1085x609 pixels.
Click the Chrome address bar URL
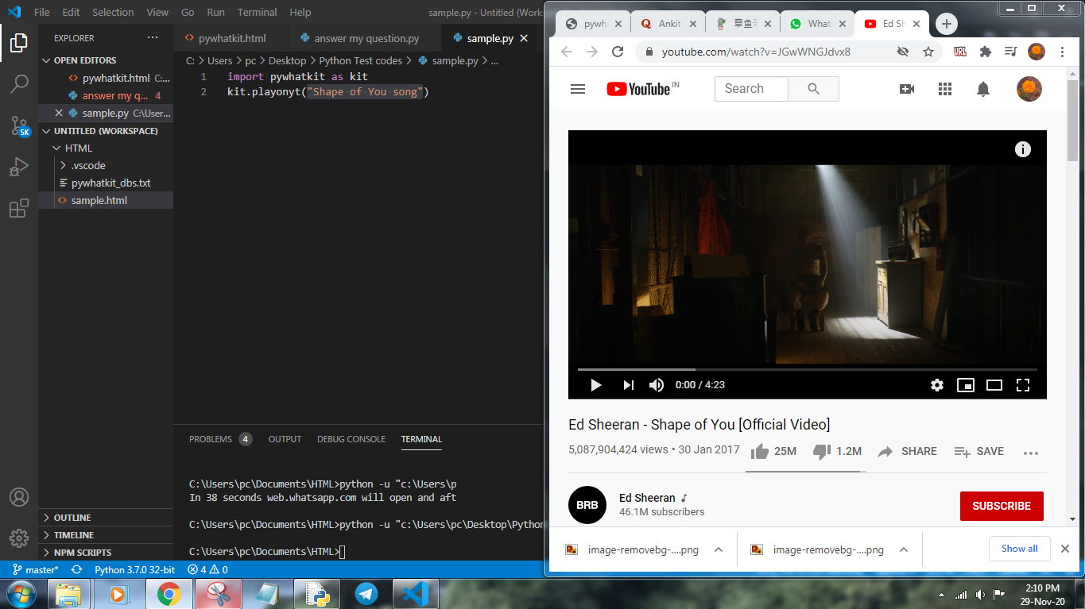pos(756,52)
